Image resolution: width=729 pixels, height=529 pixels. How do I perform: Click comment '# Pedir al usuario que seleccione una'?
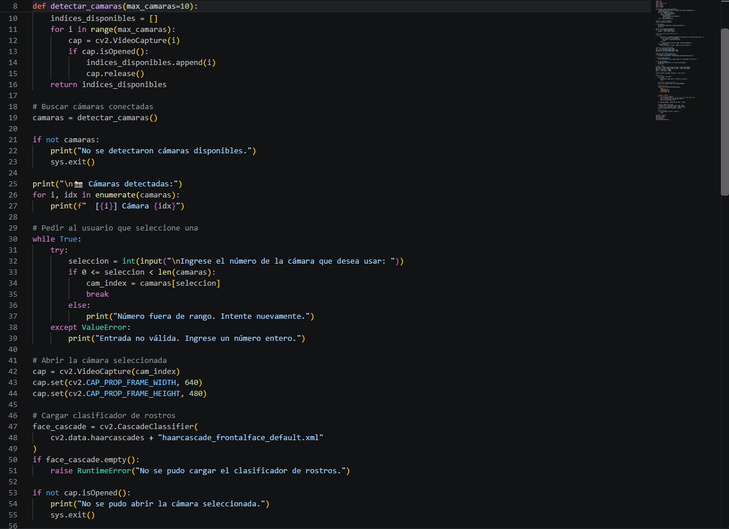click(x=115, y=228)
